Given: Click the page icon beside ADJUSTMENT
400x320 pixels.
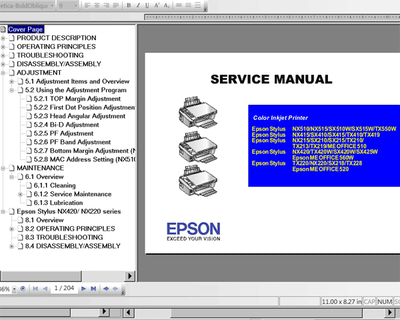Looking at the screenshot, I should pyautogui.click(x=11, y=73).
